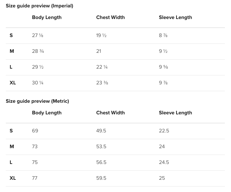
Task: Select the S row label in Imperial table
Action: click(11, 35)
